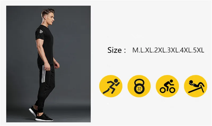Pick size 5XL at the end of the list
The image size is (212, 126).
[x=198, y=50]
